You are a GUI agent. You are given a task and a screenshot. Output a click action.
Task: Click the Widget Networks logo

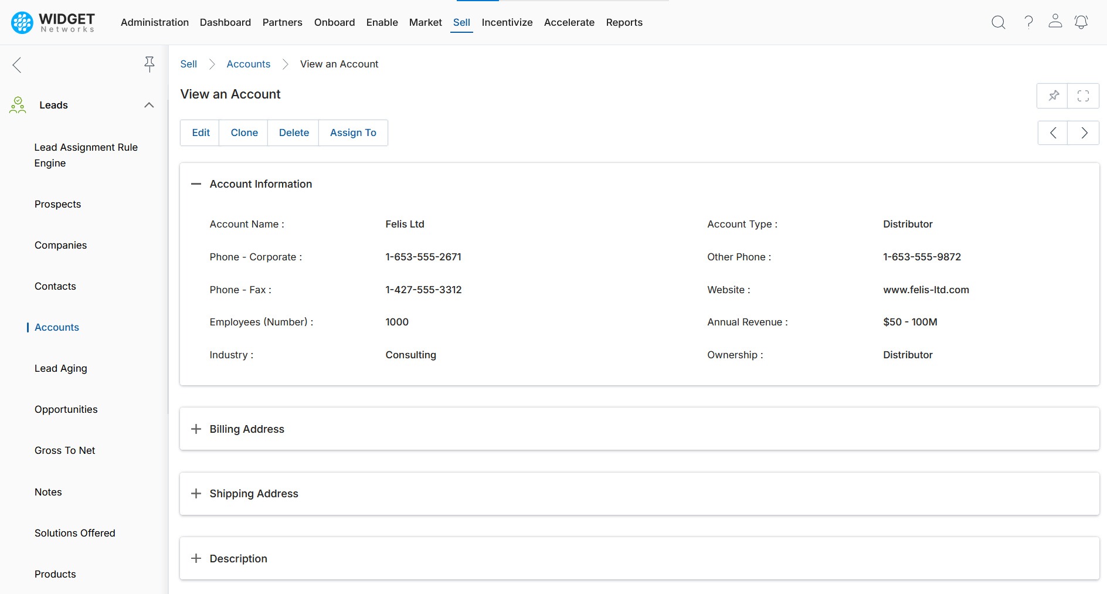click(53, 22)
